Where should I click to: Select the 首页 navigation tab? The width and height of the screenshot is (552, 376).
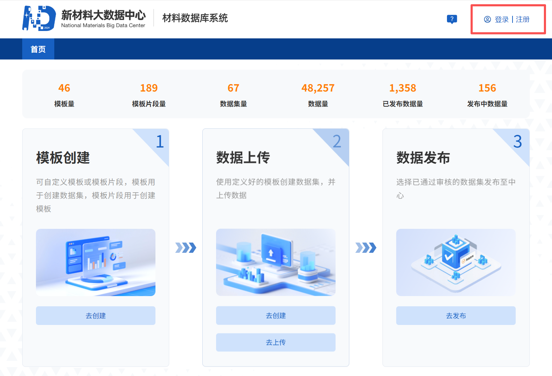(38, 49)
